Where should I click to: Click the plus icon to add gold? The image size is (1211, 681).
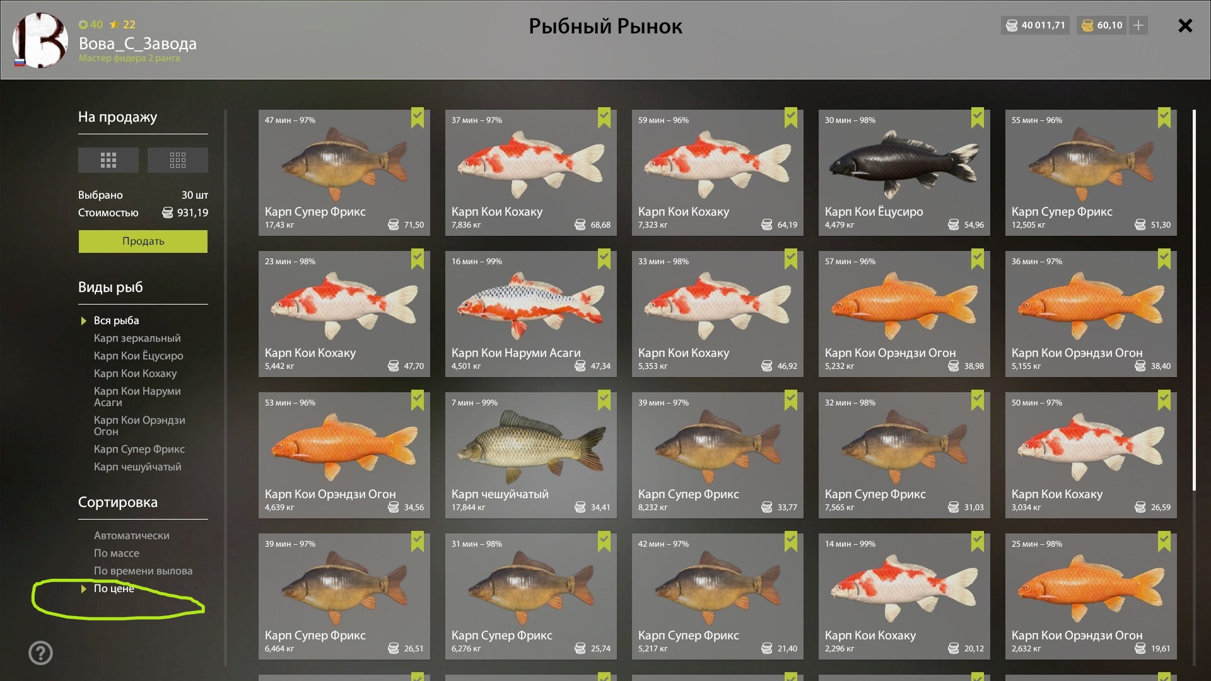1138,25
